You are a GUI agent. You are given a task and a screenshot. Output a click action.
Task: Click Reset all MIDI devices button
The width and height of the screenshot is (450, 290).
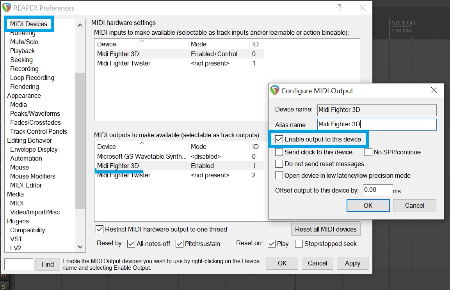point(325,229)
